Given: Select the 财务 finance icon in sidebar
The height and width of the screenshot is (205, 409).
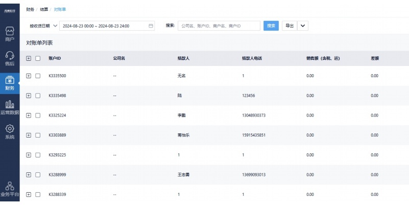Looking at the screenshot, I should [x=10, y=80].
